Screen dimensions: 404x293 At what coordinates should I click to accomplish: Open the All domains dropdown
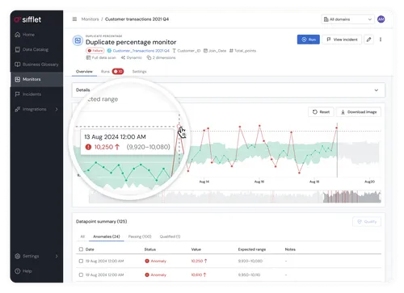click(x=347, y=19)
